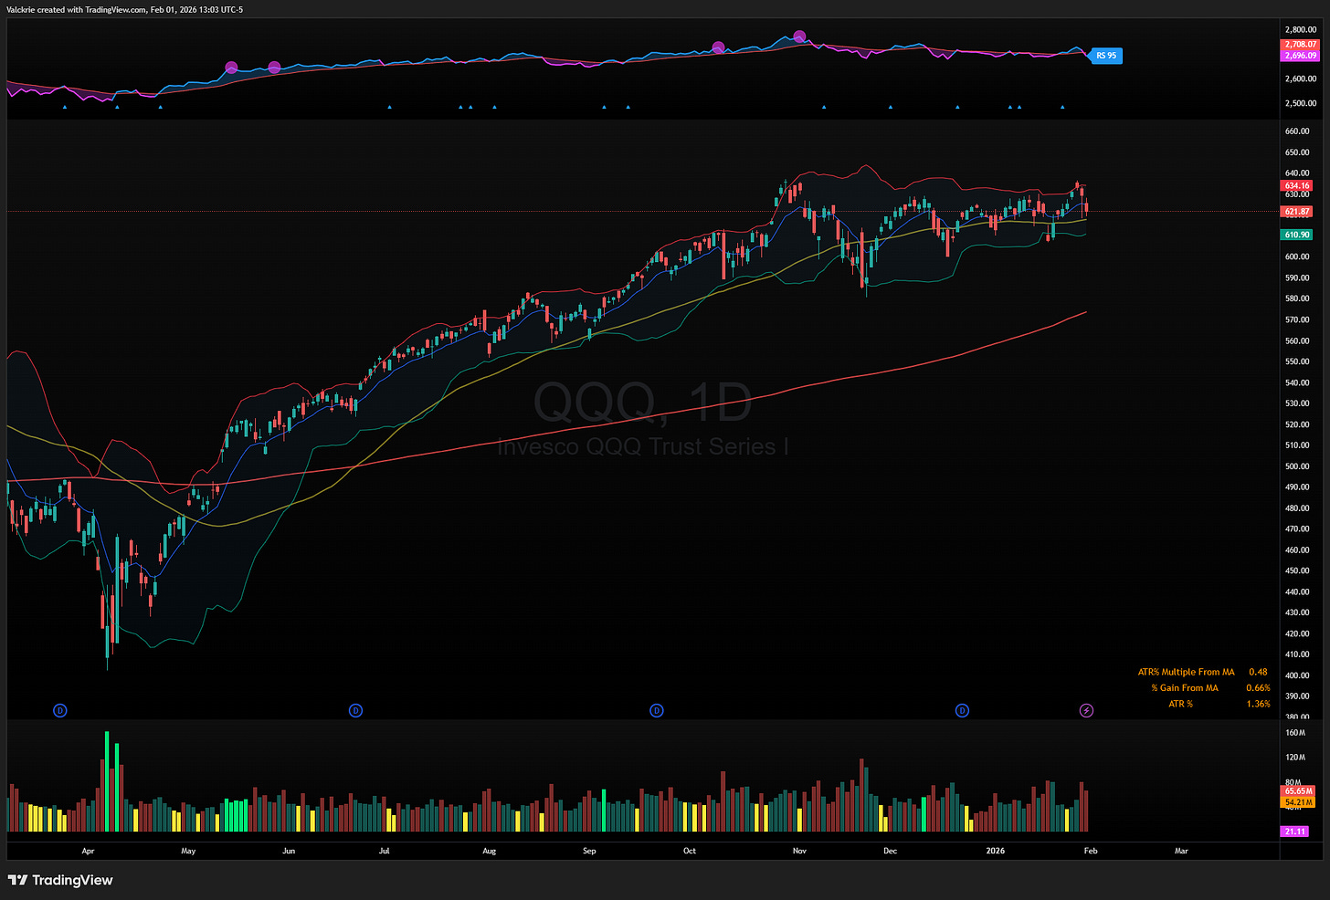Click the Oct label on time axis
Viewport: 1330px width, 900px height.
[690, 851]
